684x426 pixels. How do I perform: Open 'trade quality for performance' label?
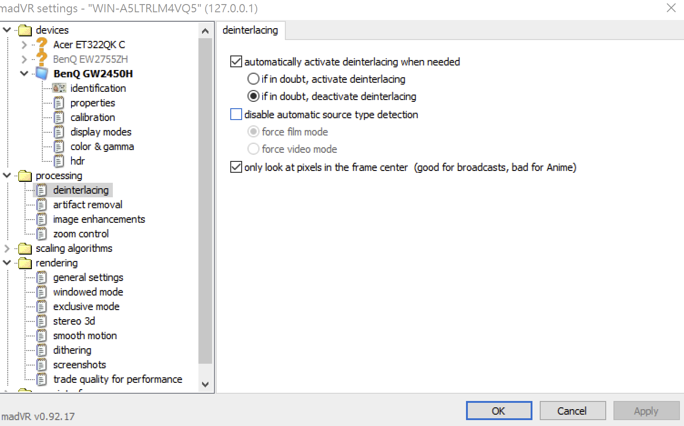click(x=118, y=379)
